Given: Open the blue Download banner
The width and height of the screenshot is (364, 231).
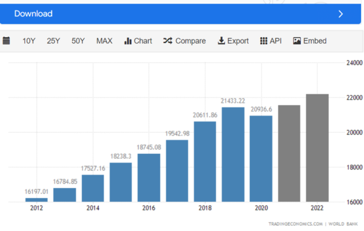Looking at the screenshot, I should pos(180,14).
